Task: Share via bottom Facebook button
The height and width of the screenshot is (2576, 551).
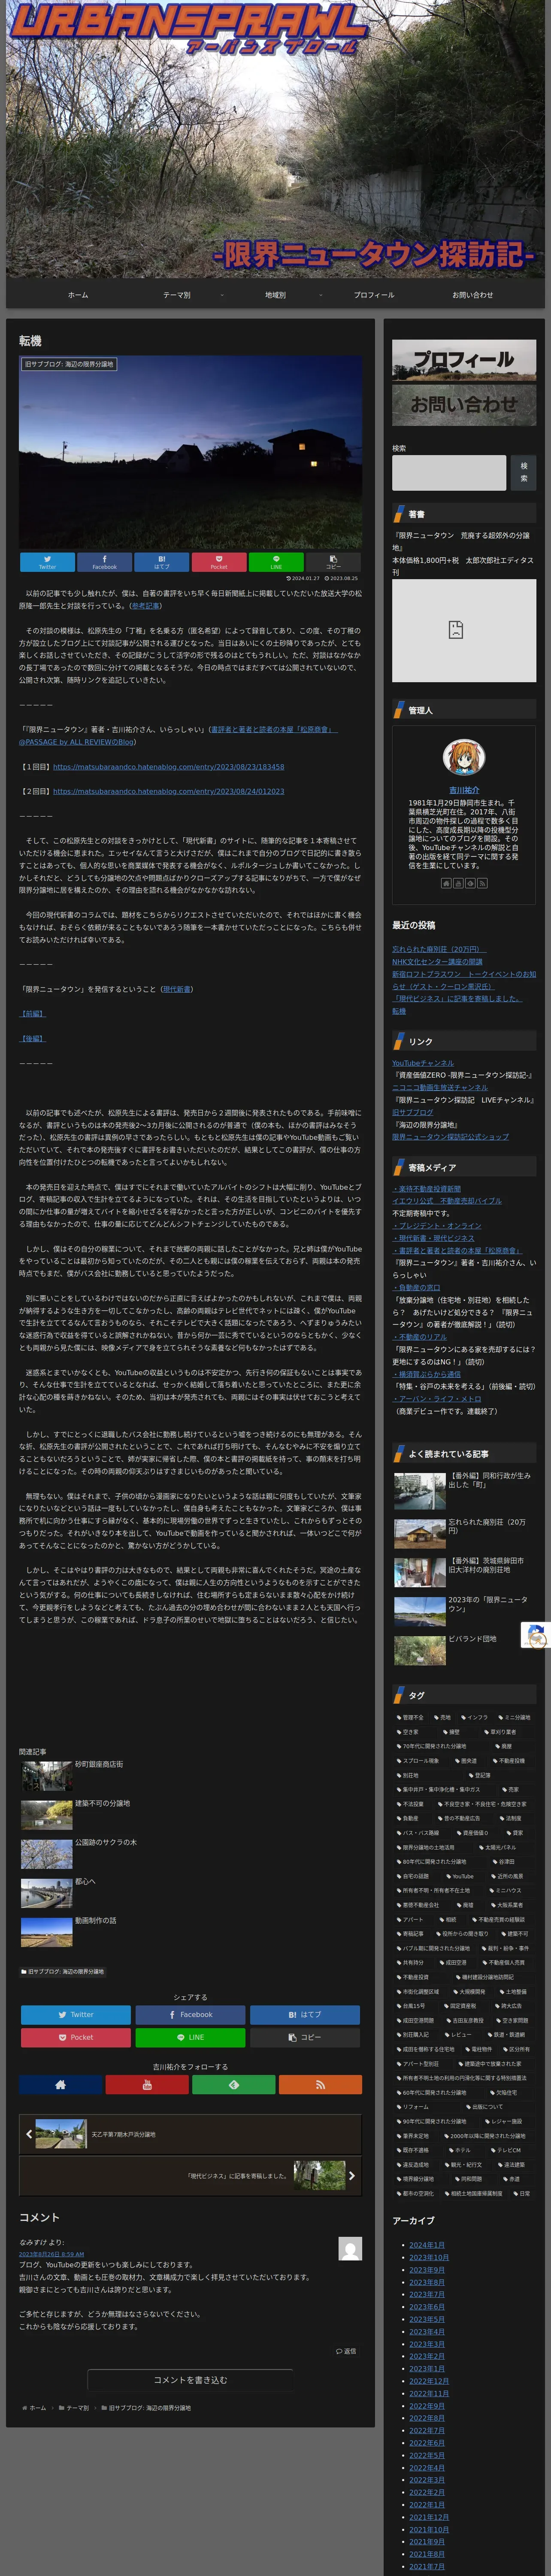Action: (190, 2015)
